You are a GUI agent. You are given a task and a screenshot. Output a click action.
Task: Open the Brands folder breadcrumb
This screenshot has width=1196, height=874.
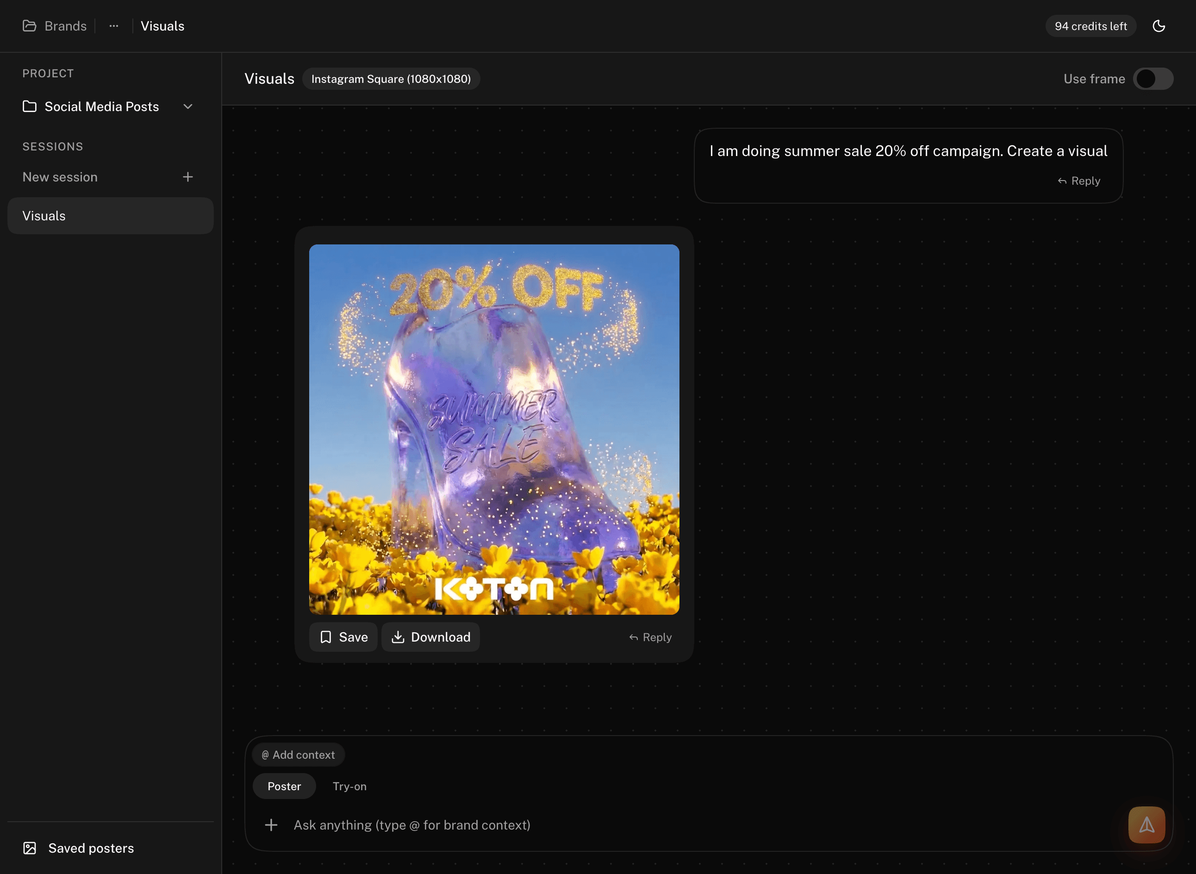(x=55, y=26)
